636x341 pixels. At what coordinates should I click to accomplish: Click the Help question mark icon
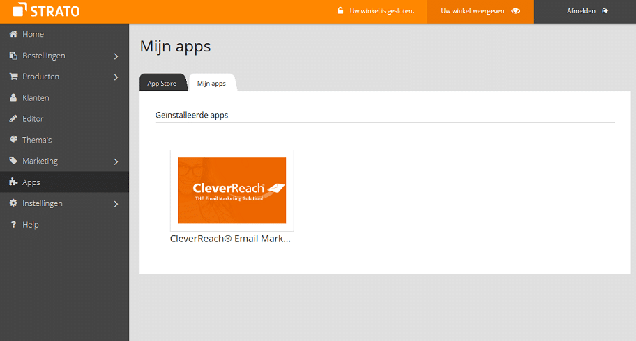[13, 224]
